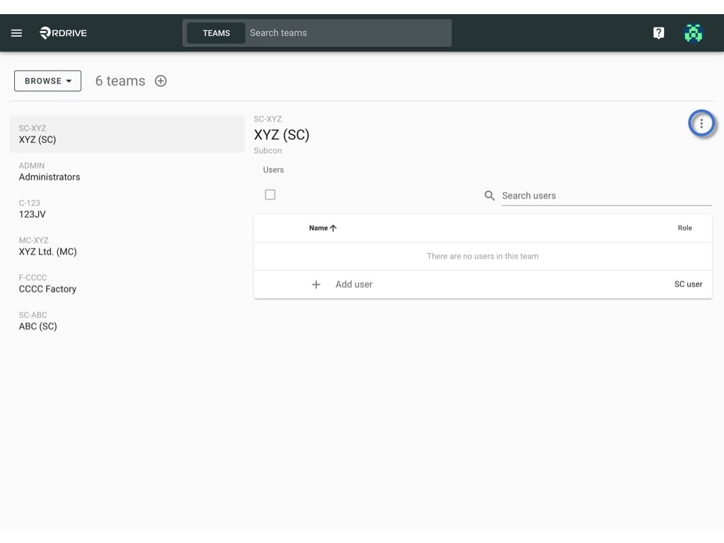Toggle the select all users checkbox
This screenshot has height=543, width=724.
coord(270,195)
